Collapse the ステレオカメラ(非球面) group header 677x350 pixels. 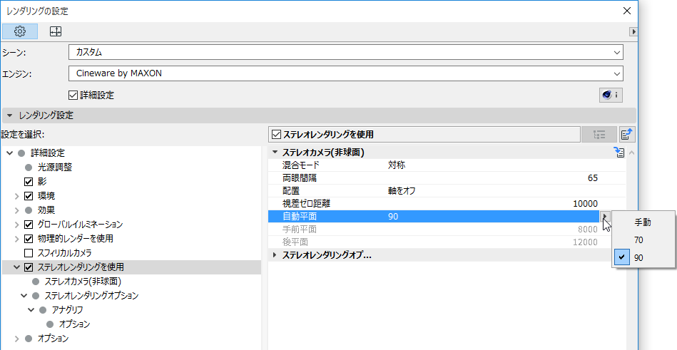tap(275, 153)
